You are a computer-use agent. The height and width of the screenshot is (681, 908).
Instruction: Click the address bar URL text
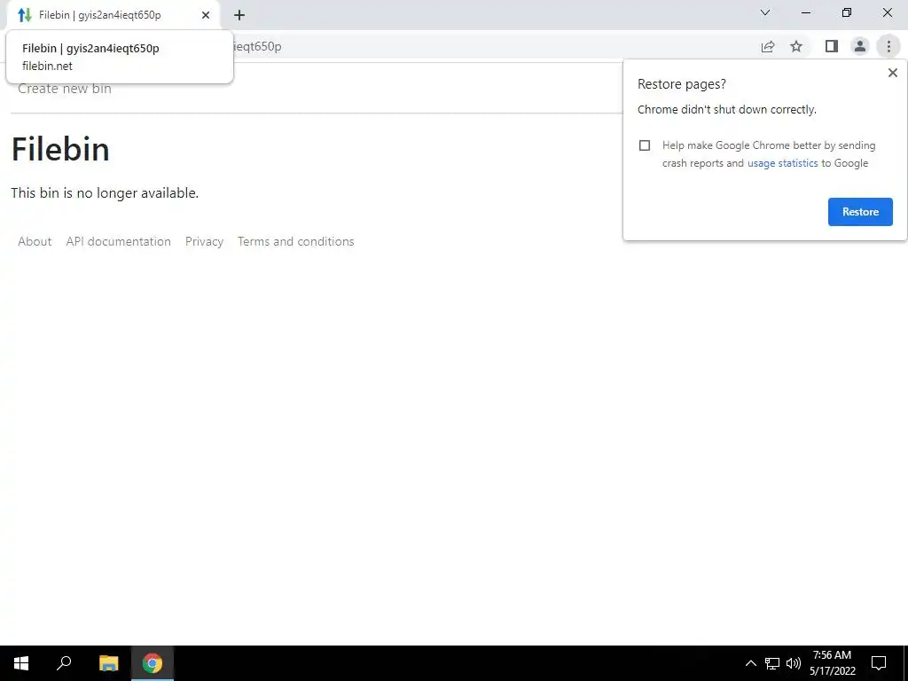[x=257, y=46]
